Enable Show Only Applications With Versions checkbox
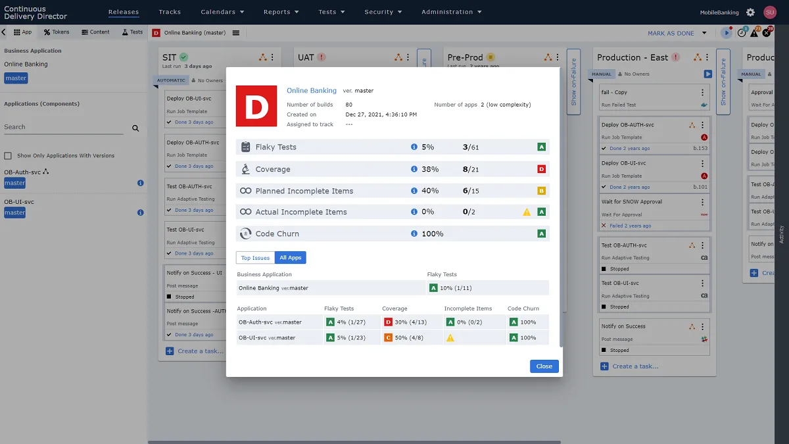Screen dimensions: 789x444 (x=8, y=156)
